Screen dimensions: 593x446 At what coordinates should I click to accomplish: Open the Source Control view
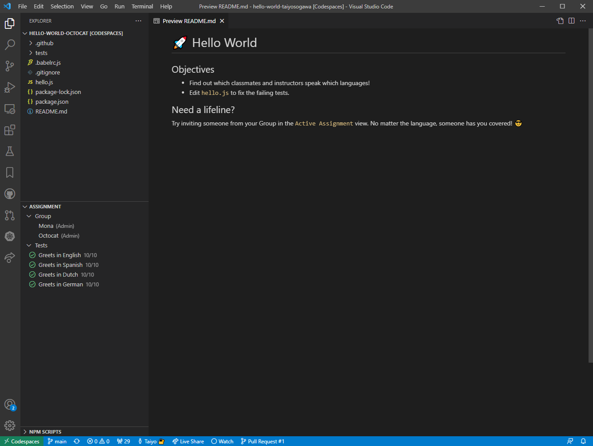tap(10, 66)
